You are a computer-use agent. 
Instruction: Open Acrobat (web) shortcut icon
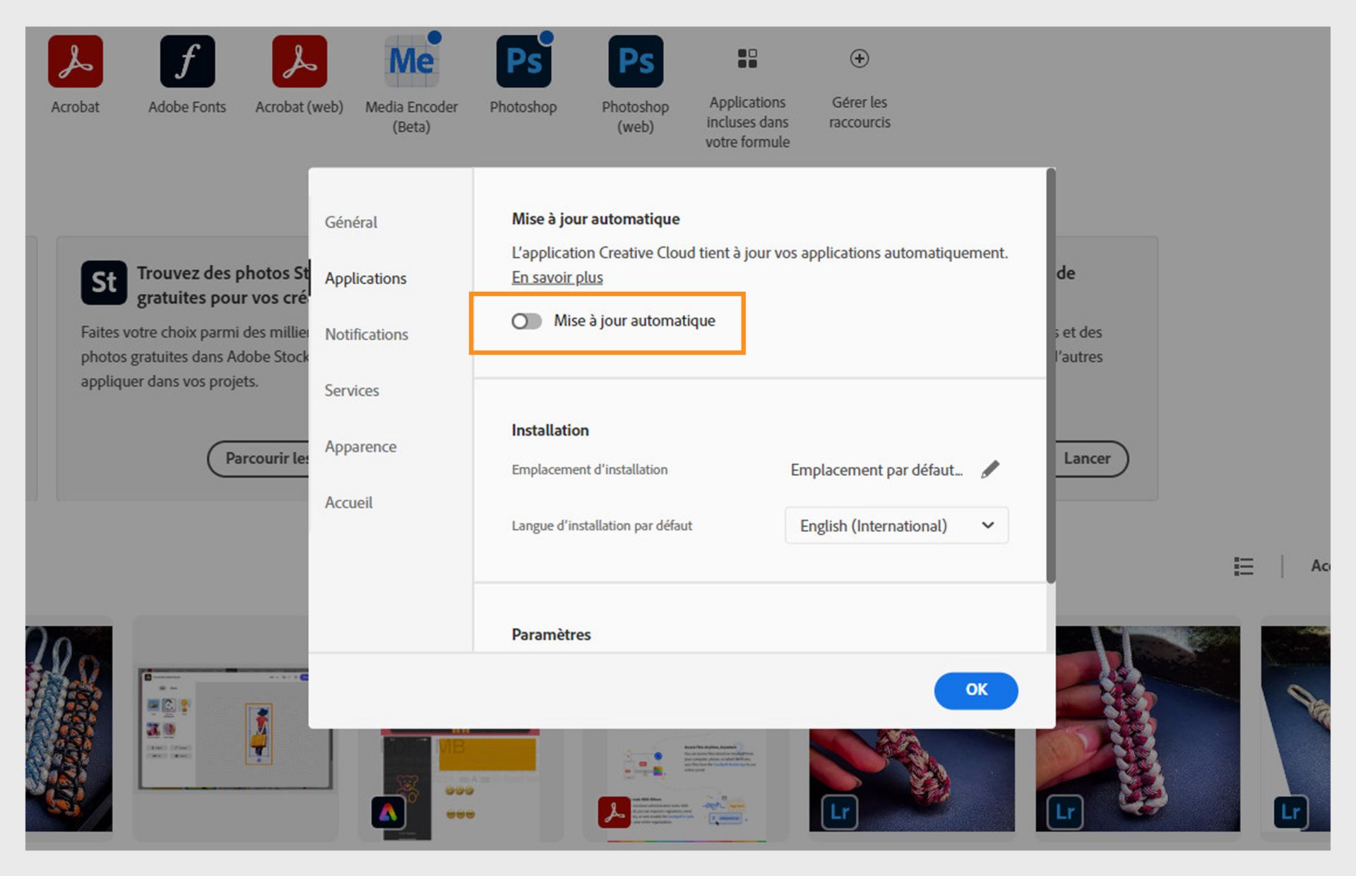tap(299, 61)
